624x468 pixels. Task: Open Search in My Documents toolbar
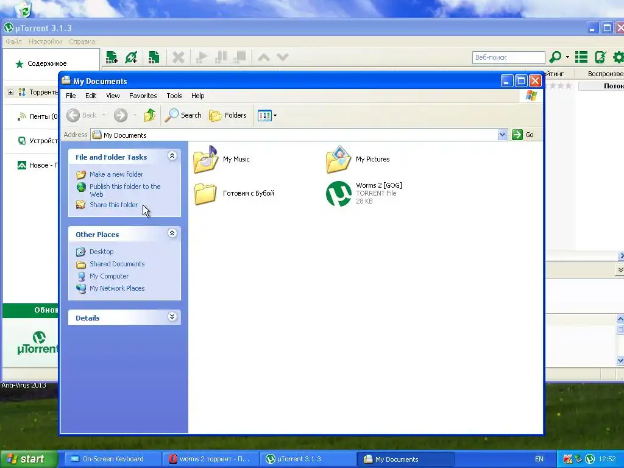183,115
